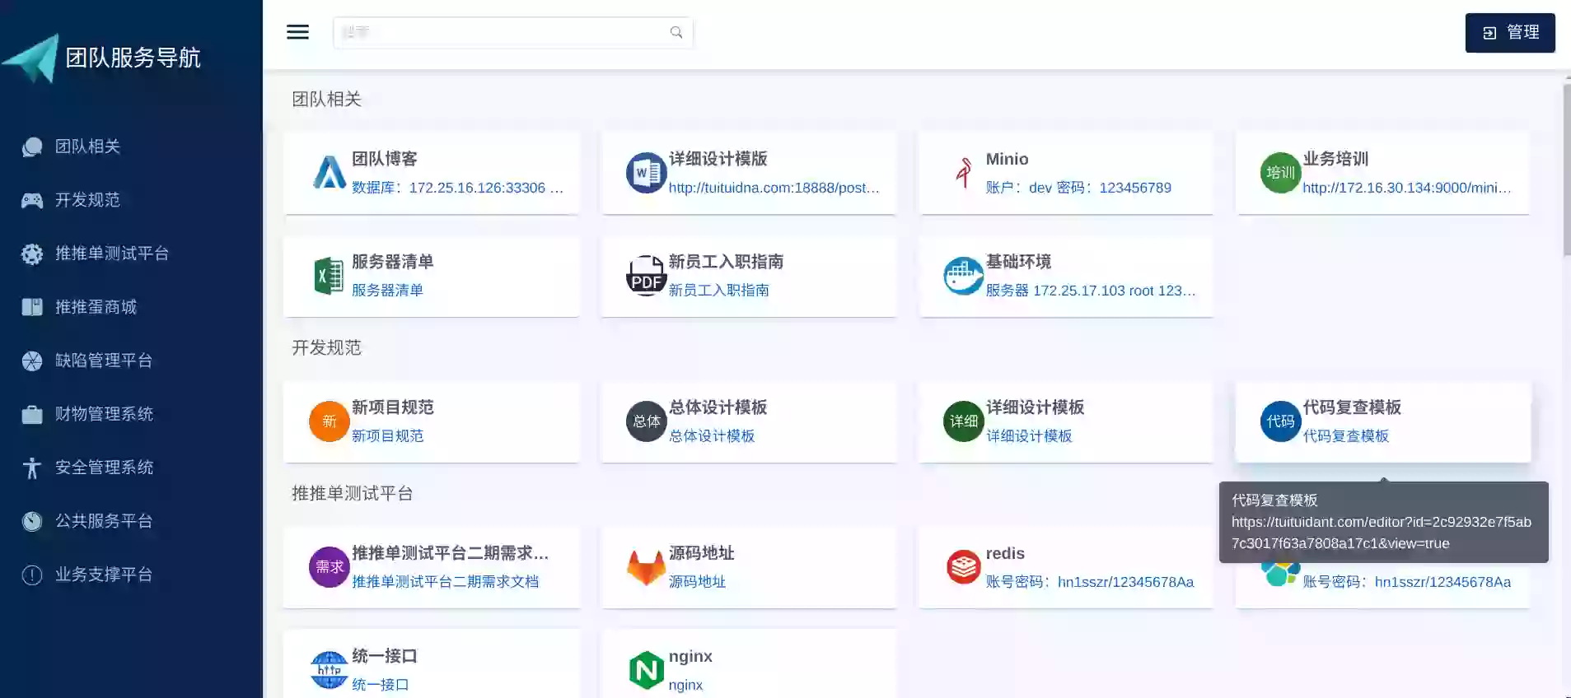
Task: Click the search input field
Action: point(503,32)
